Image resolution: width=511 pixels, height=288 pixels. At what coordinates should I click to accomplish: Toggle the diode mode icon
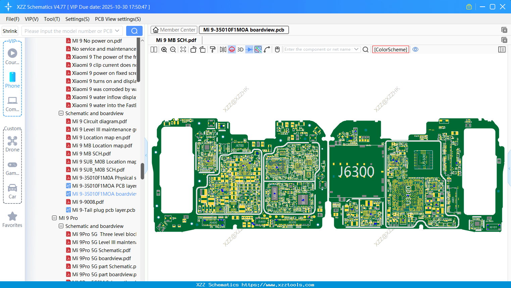[249, 50]
